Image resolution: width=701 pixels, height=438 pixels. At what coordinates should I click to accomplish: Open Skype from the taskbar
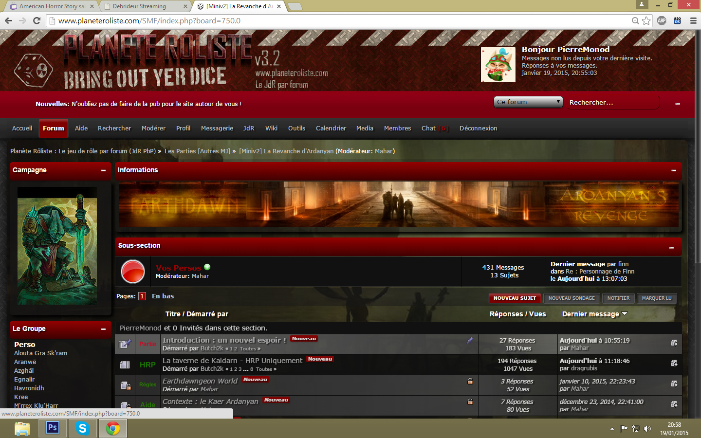pos(82,428)
